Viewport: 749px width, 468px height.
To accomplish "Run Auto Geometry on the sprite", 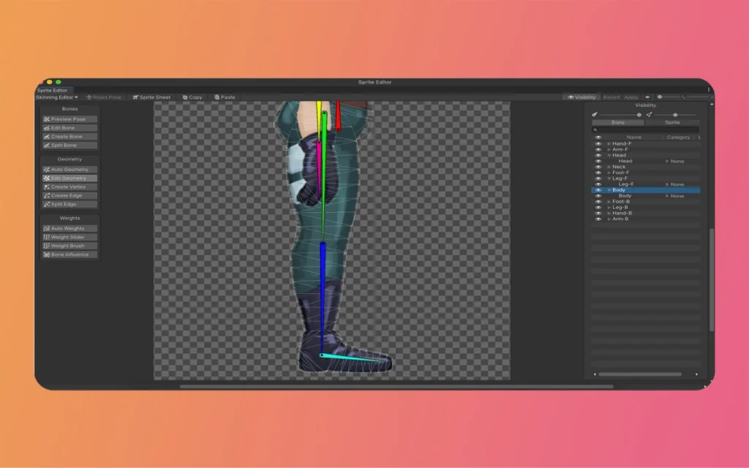I will click(x=69, y=169).
